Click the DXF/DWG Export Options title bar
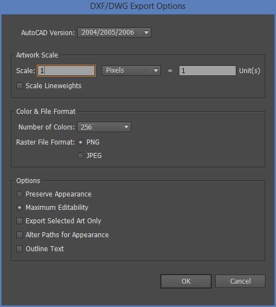Viewport: 276px width, 307px height. pyautogui.click(x=138, y=7)
